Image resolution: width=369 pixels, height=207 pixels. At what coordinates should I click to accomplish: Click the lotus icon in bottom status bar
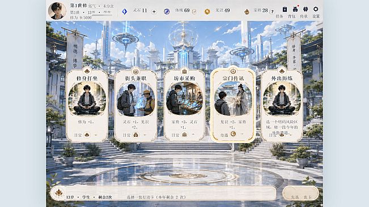click(x=58, y=193)
